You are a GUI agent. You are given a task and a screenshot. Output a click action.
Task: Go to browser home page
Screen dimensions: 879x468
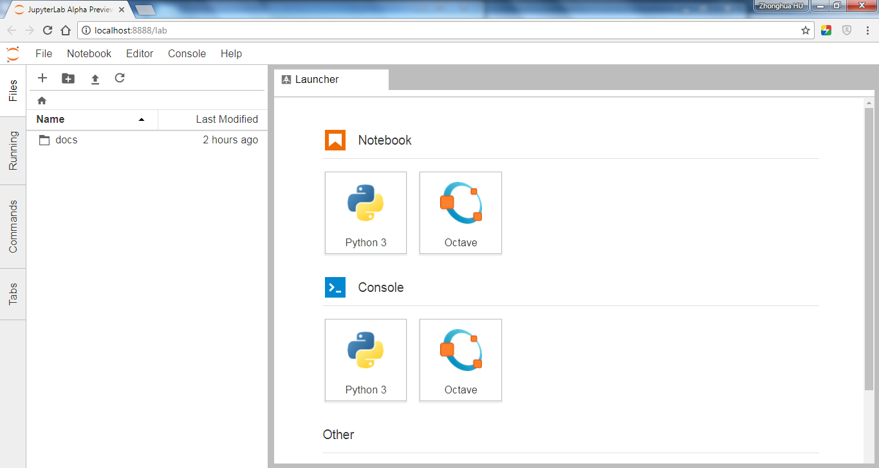click(x=65, y=30)
